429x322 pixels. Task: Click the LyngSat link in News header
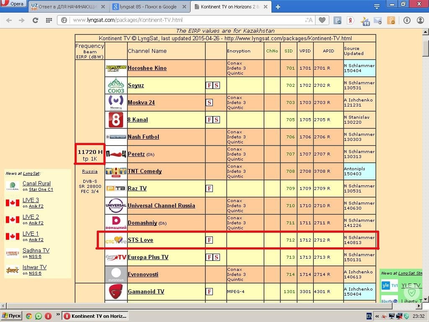31,173
